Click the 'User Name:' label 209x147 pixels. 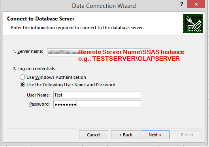click(x=38, y=95)
